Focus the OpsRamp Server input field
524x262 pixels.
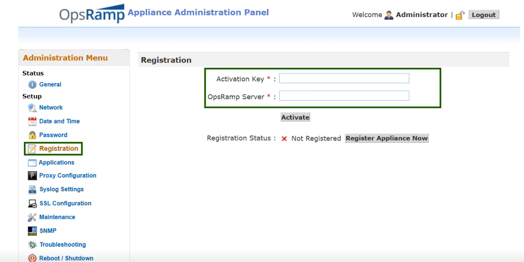point(344,96)
